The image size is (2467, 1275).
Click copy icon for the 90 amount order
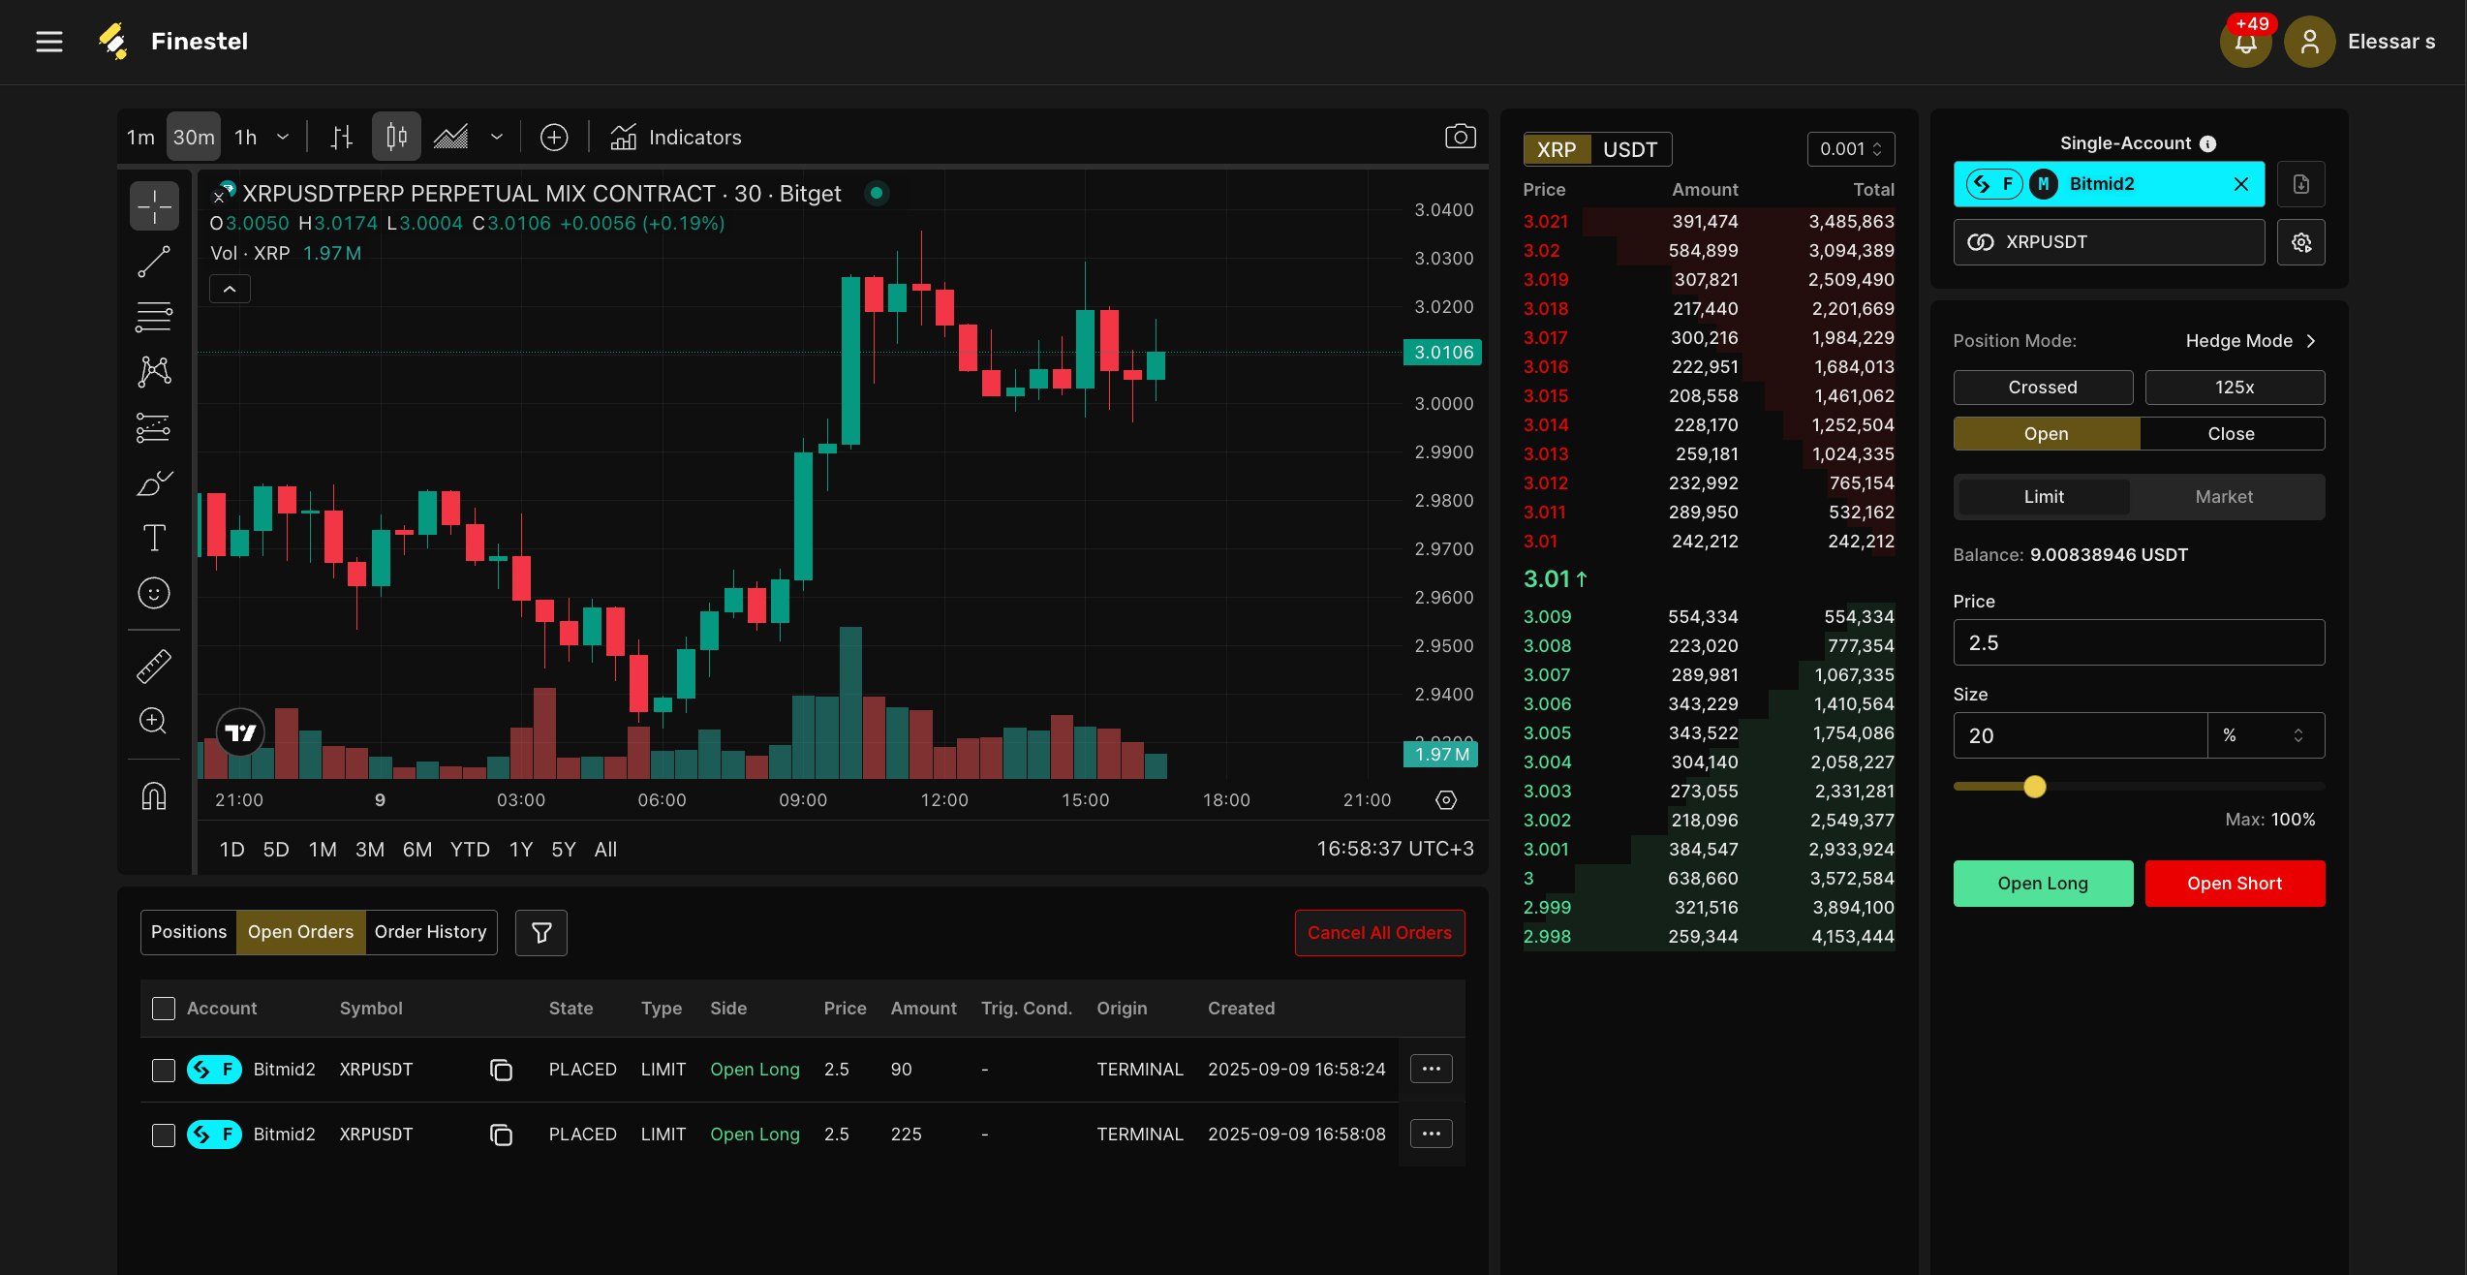[501, 1070]
